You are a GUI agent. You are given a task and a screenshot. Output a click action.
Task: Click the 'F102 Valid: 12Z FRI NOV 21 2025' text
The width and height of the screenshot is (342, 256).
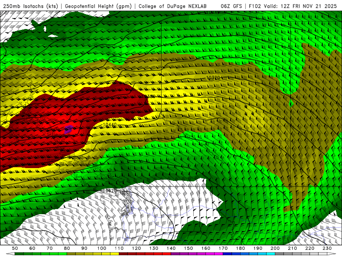tap(293, 6)
